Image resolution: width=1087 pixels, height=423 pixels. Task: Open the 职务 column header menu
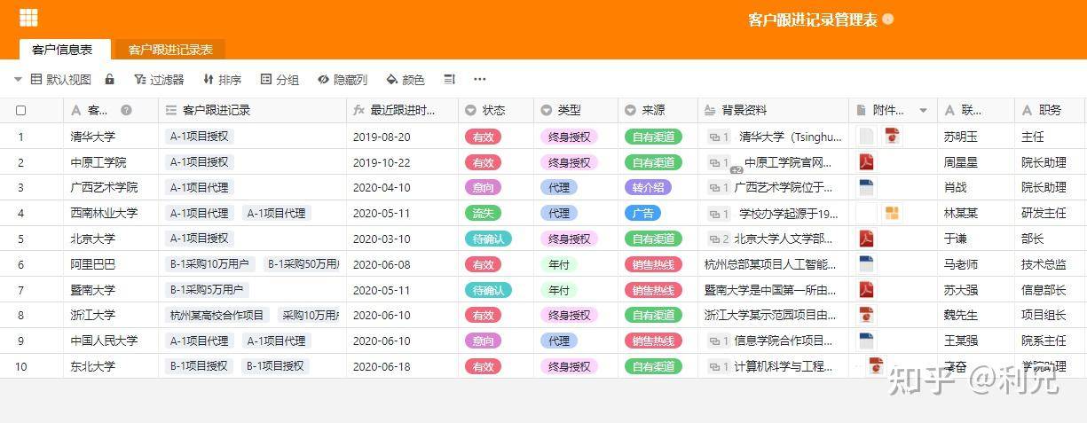[1051, 110]
